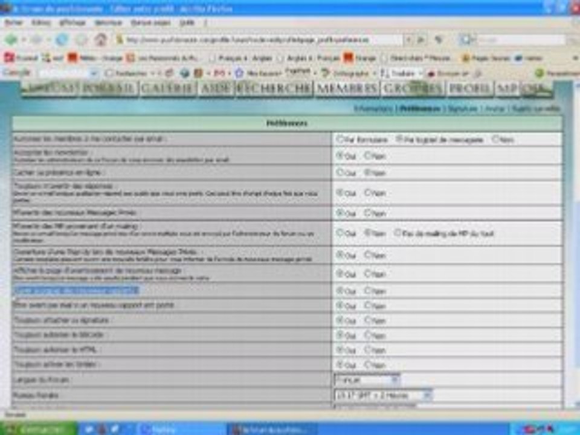Open the Langue du Forum dropdown
The image size is (580, 435).
coord(367,380)
